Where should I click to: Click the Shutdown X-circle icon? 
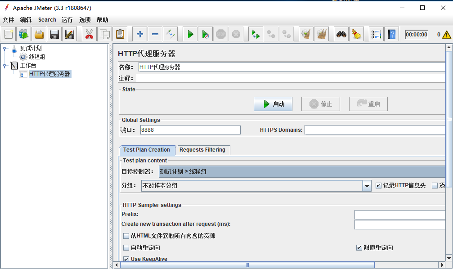tap(236, 34)
